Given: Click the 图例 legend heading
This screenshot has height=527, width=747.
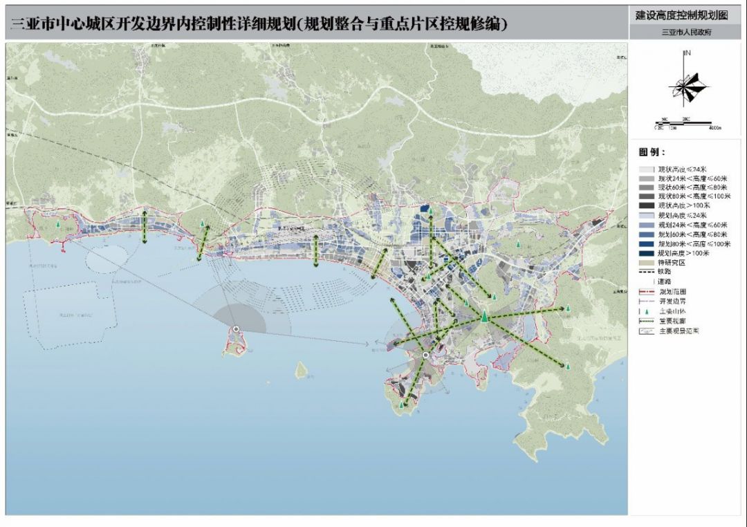Looking at the screenshot, I should click(652, 151).
